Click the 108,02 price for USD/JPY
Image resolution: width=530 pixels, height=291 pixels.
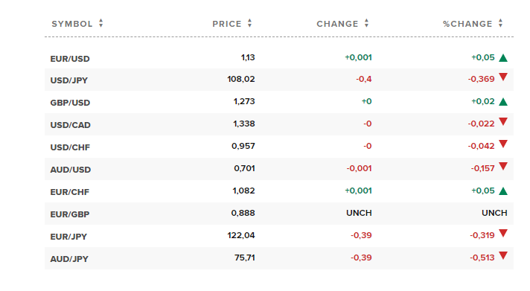pyautogui.click(x=241, y=79)
